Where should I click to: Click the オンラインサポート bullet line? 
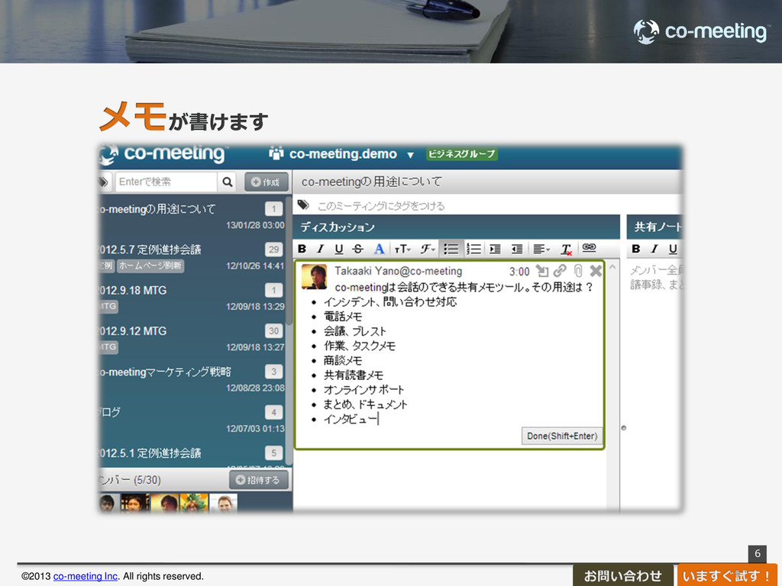(x=364, y=390)
